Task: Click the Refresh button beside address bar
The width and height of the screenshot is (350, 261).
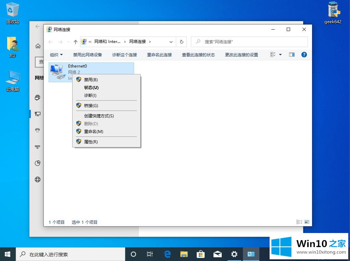Action: tap(181, 42)
